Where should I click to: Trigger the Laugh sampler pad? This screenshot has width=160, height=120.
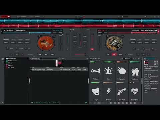pos(96,91)
